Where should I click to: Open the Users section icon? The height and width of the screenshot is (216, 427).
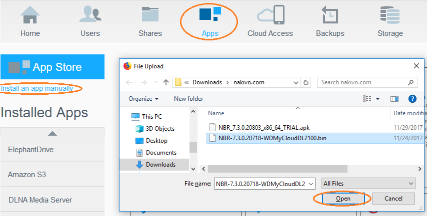90,15
